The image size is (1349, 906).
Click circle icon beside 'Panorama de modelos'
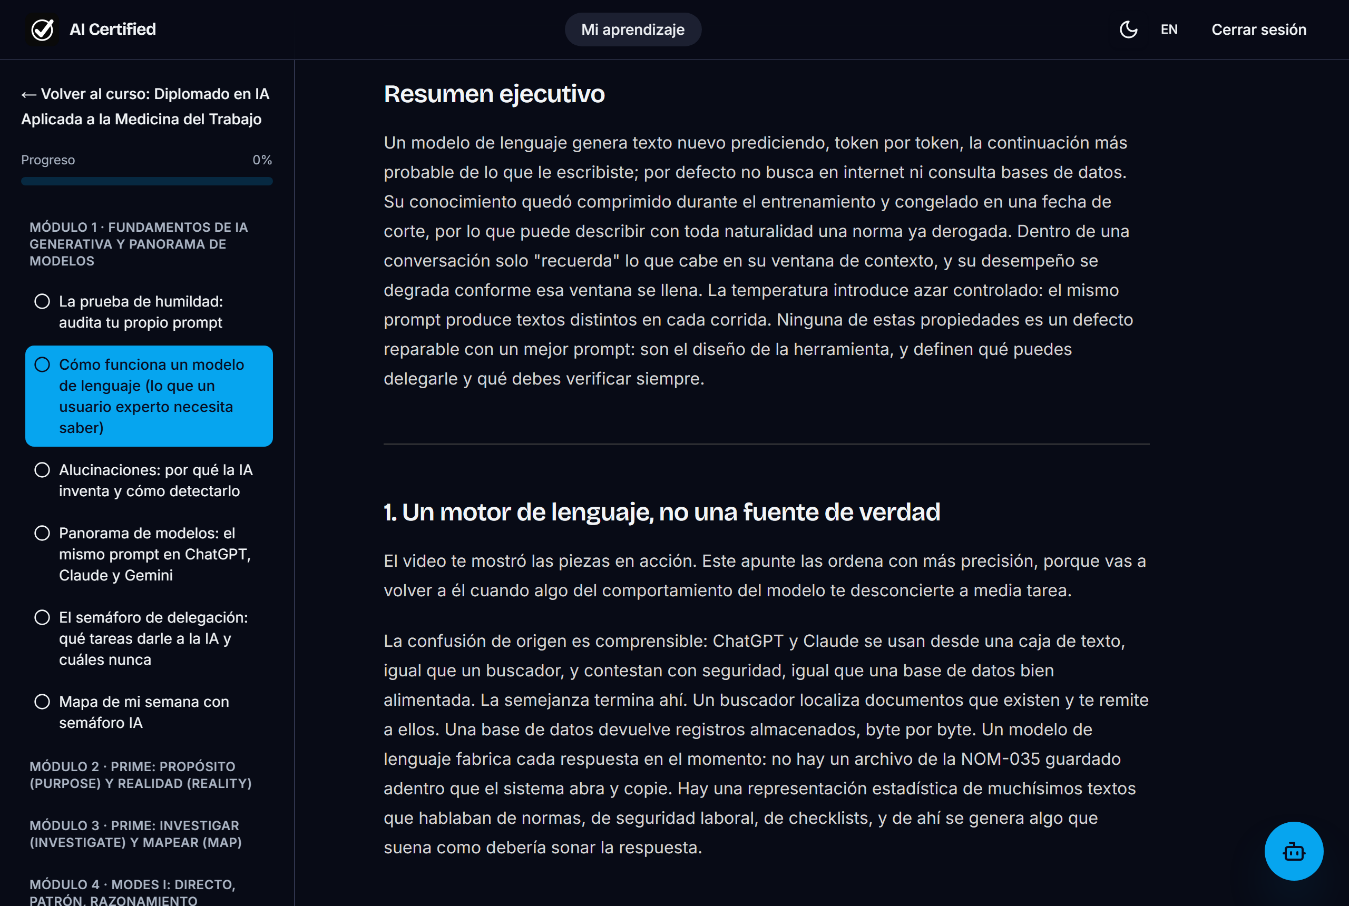click(x=42, y=533)
